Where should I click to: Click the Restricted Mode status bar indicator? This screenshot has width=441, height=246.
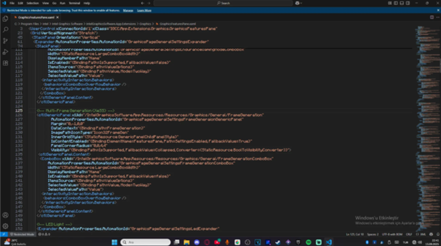[x=22, y=234]
